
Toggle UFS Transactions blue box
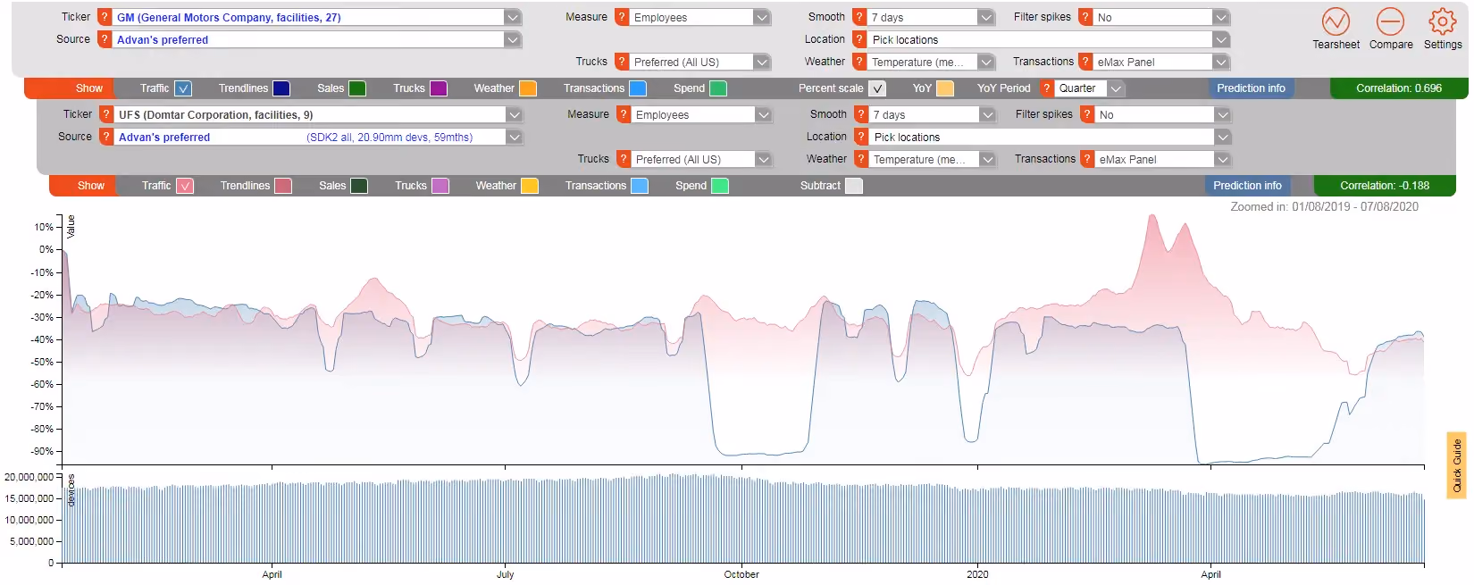point(640,186)
